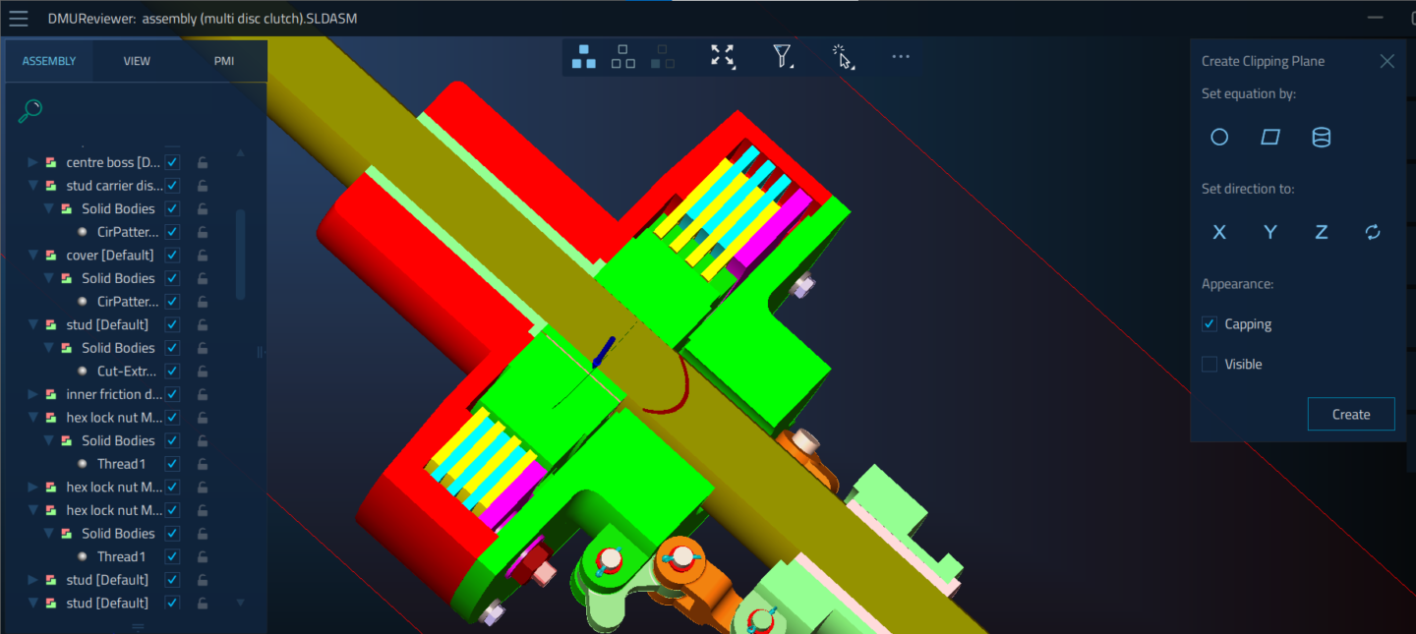Click the Create button for the clipping plane

pyautogui.click(x=1350, y=414)
